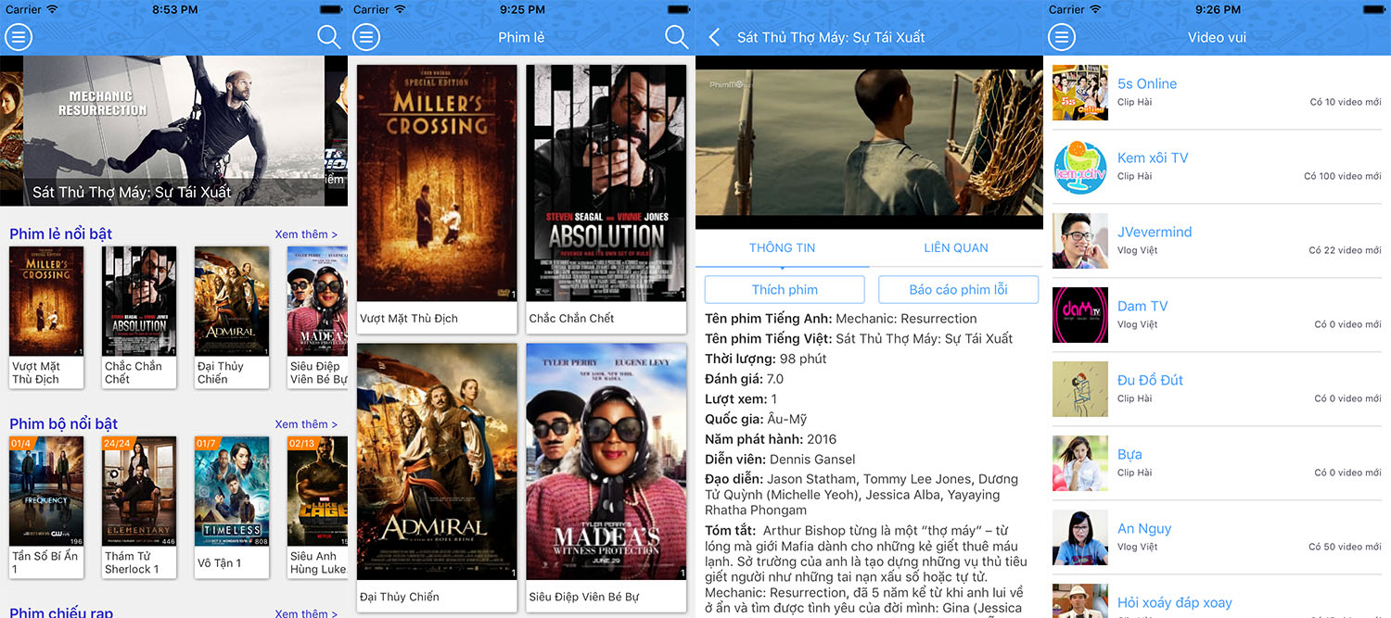Screen dimensions: 1391x618
Task: Click the Video vui screen title
Action: click(x=1217, y=38)
